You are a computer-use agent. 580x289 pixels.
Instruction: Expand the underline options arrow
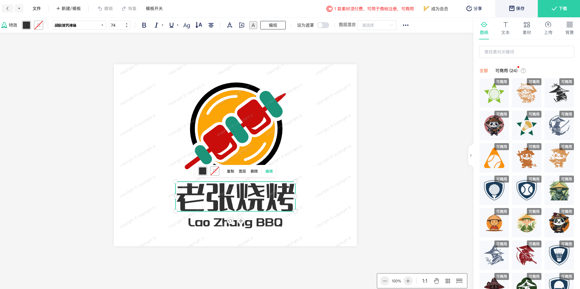(x=178, y=25)
